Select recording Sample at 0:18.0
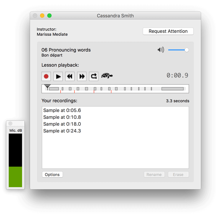 pyautogui.click(x=115, y=124)
